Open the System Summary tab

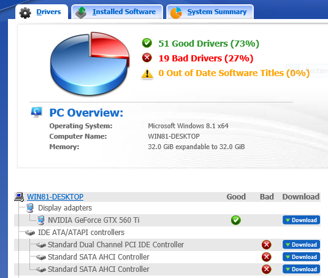point(210,12)
